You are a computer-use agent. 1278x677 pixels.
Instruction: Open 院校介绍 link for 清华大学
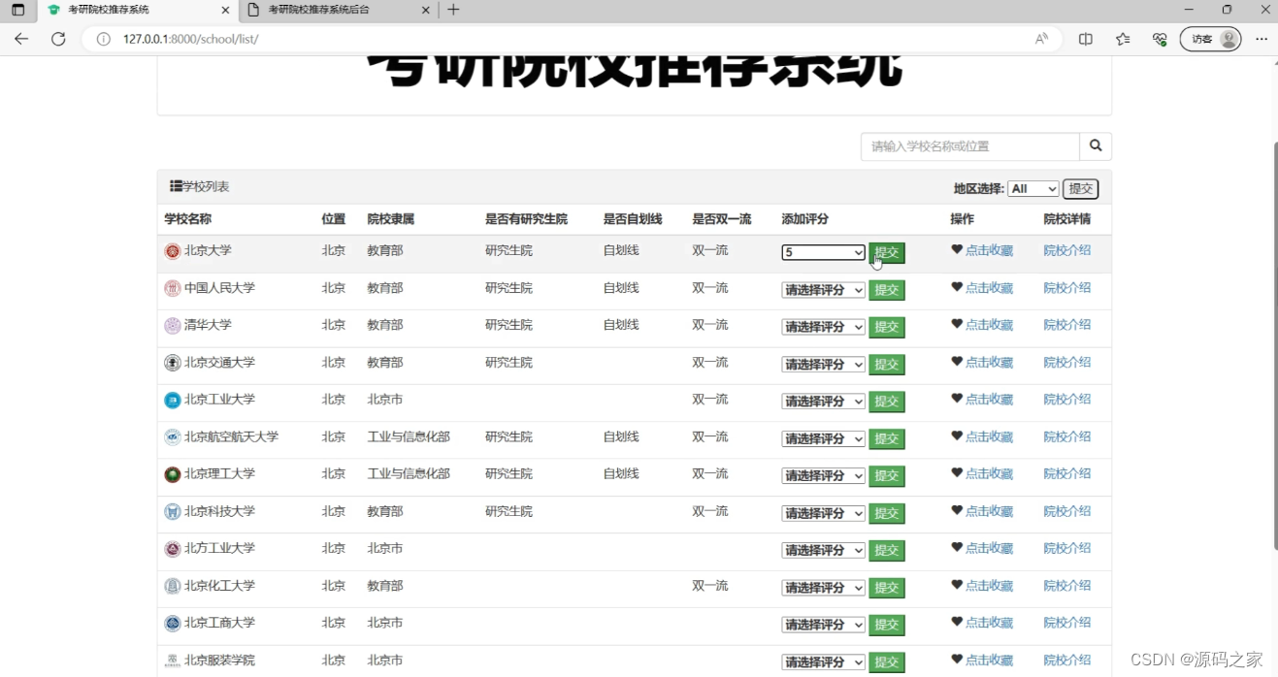1066,325
